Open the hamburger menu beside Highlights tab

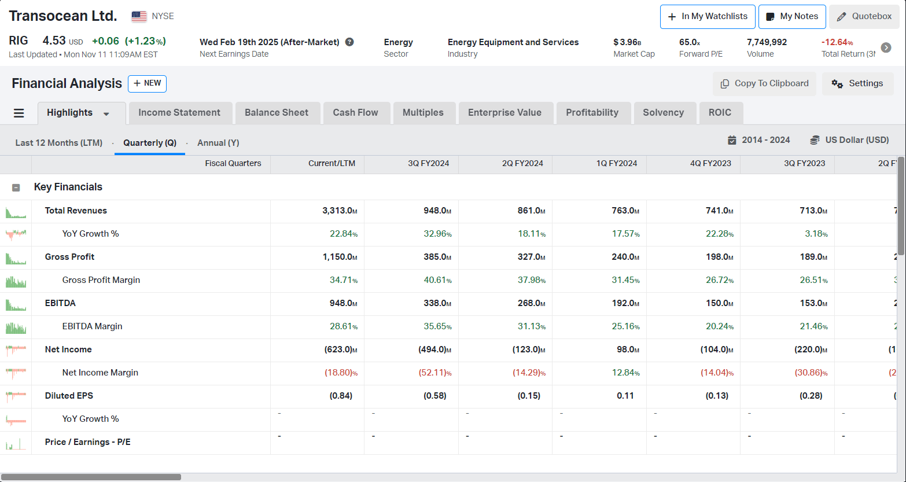pos(19,113)
